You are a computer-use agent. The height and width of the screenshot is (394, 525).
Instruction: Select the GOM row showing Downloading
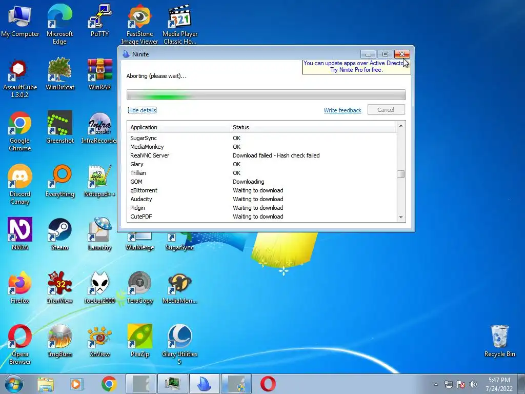click(x=262, y=182)
